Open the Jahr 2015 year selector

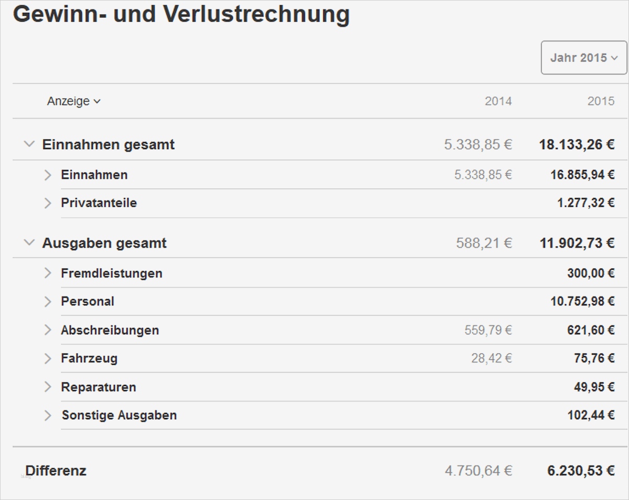[583, 58]
